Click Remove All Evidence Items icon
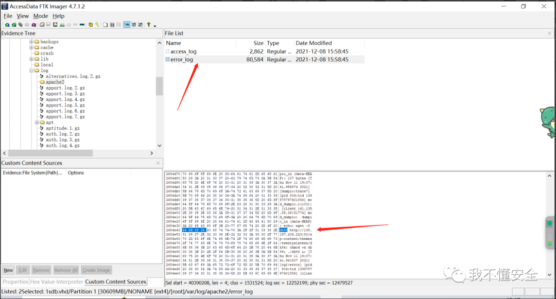This screenshot has height=299, width=556. point(33,25)
